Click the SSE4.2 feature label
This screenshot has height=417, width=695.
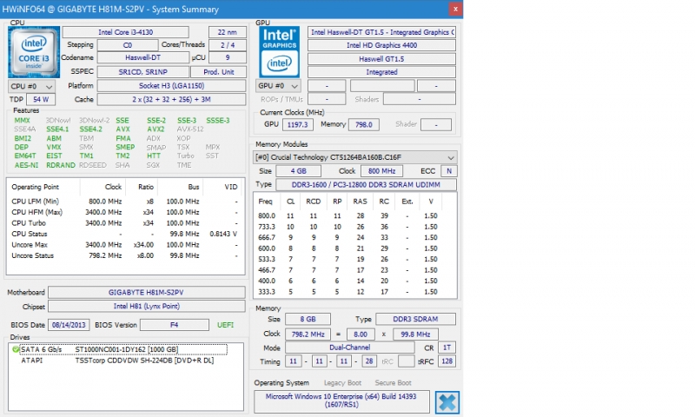coord(91,129)
